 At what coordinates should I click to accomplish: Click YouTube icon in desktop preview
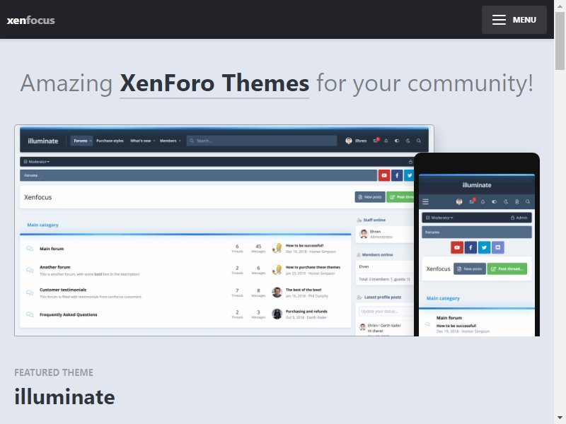[x=384, y=175]
